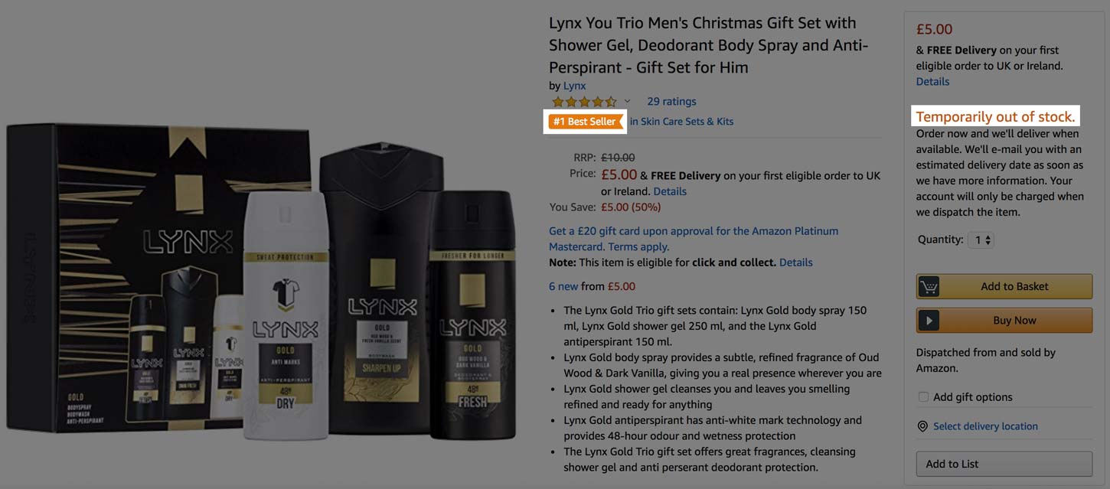Click the Add to Basket button
Viewport: 1110px width, 489px height.
pyautogui.click(x=1004, y=286)
